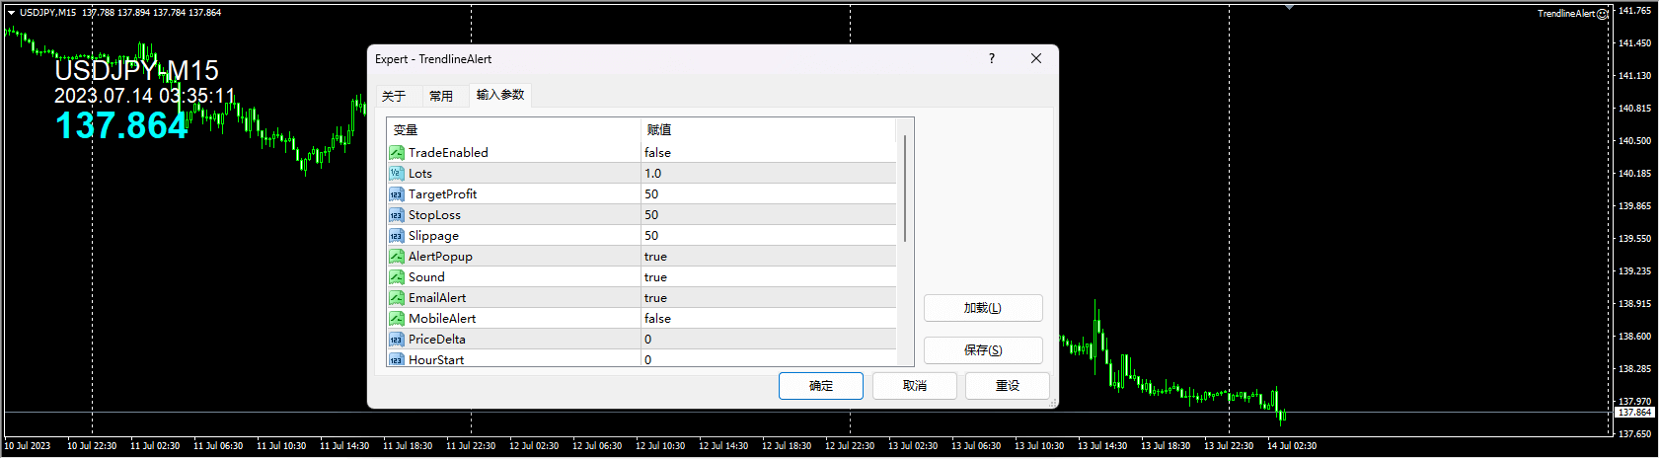Click the AlertPopup boolean parameter icon

[x=396, y=257]
